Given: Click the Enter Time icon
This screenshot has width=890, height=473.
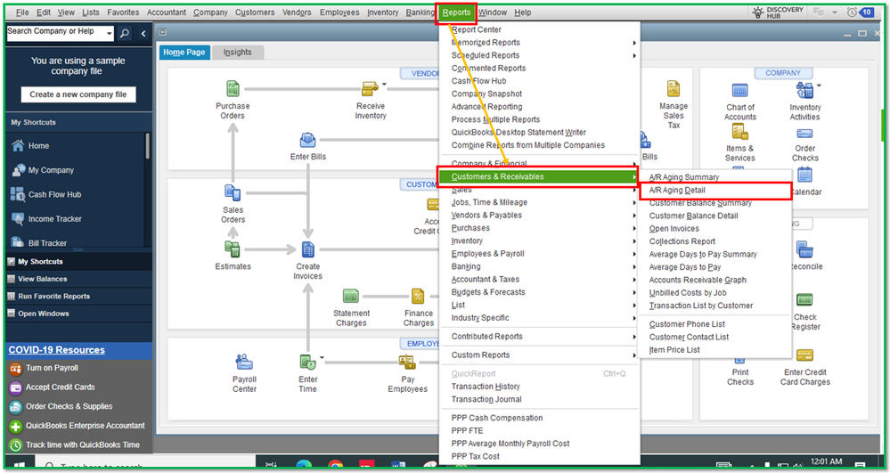Looking at the screenshot, I should 307,363.
